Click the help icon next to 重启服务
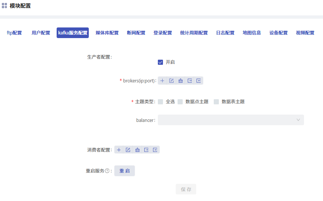 pyautogui.click(x=107, y=171)
